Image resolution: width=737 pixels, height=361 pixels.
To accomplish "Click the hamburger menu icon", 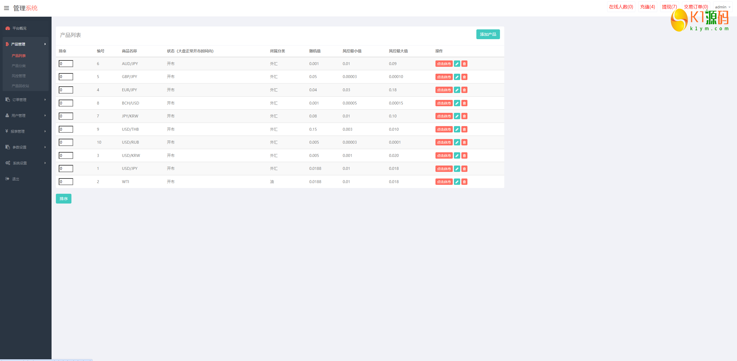I will point(6,8).
